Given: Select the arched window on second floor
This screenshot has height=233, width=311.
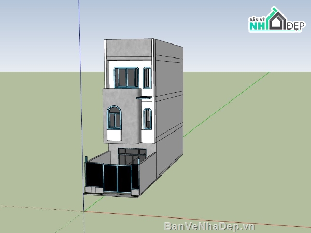Looking at the screenshot, I should [114, 118].
